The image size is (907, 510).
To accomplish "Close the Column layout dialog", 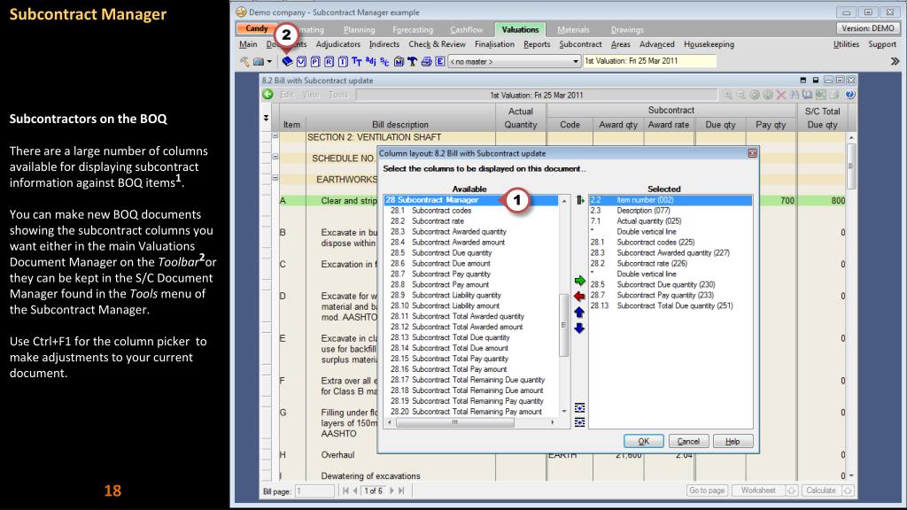I will click(x=752, y=153).
